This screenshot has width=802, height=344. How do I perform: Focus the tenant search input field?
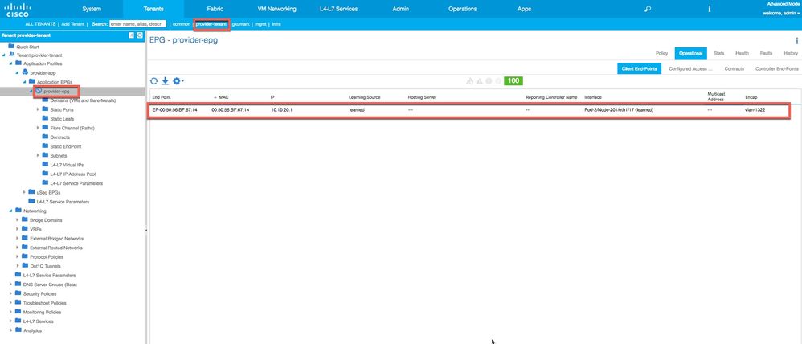(x=137, y=24)
